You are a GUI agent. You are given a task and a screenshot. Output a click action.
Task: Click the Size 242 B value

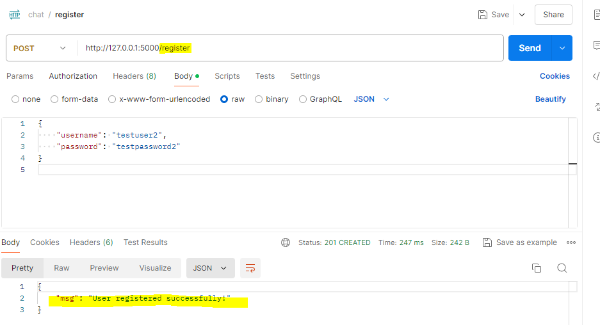pyautogui.click(x=460, y=242)
